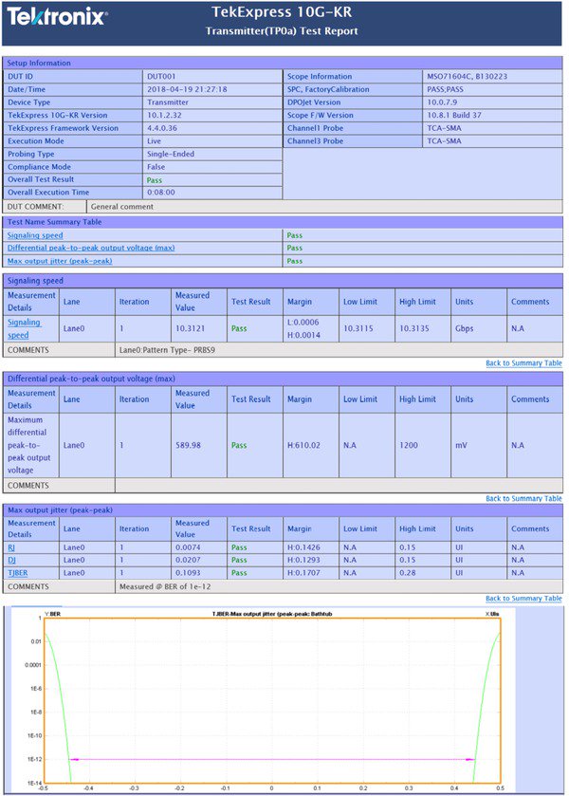Click the green Pass value for Overall Test Result
Screen dimensions: 569x796
pyautogui.click(x=155, y=178)
